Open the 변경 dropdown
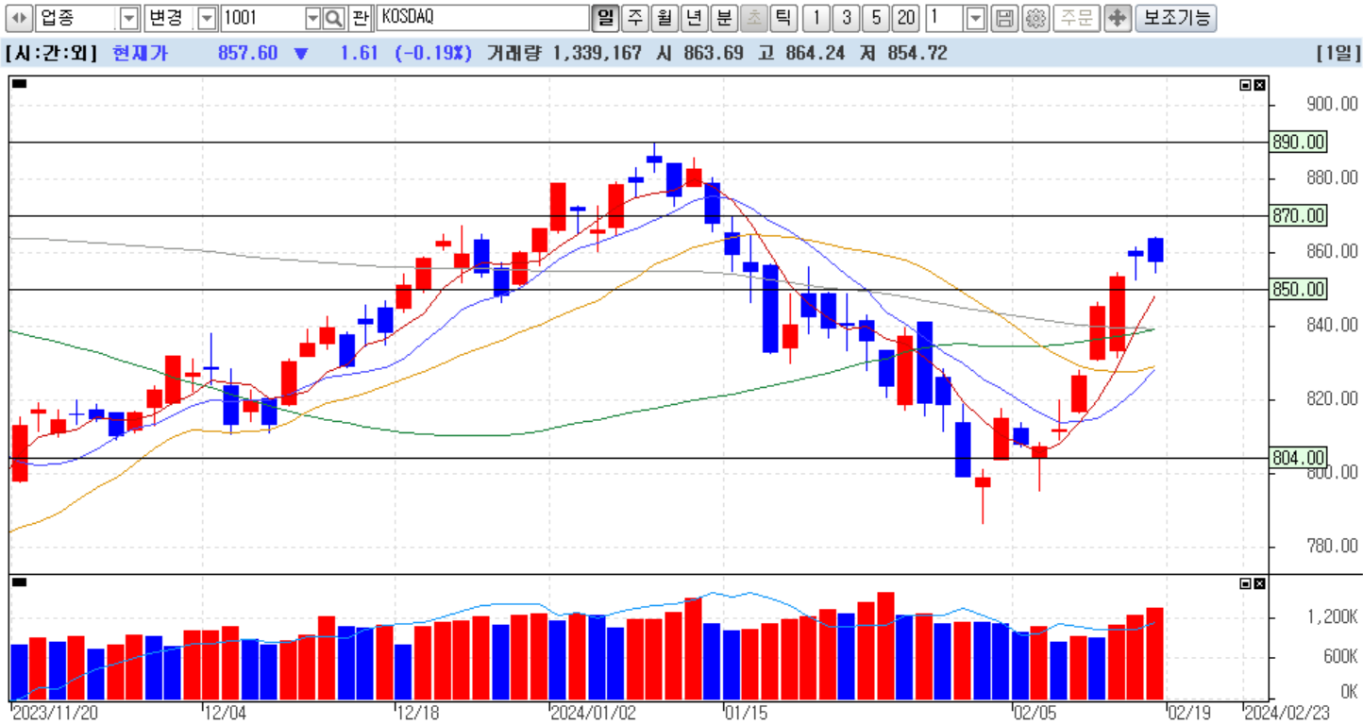This screenshot has width=1363, height=725. pyautogui.click(x=207, y=18)
